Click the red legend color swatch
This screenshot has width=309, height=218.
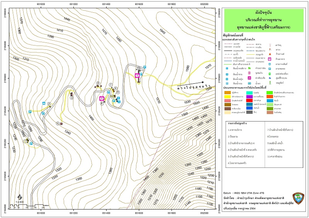coord(249,100)
